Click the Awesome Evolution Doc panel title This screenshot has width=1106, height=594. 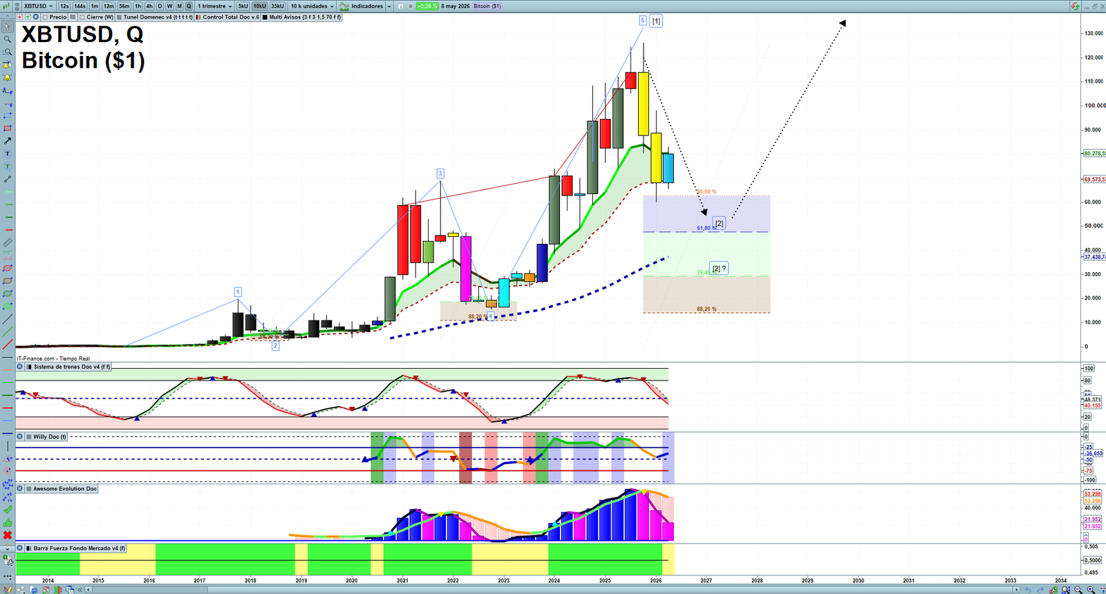pyautogui.click(x=65, y=488)
